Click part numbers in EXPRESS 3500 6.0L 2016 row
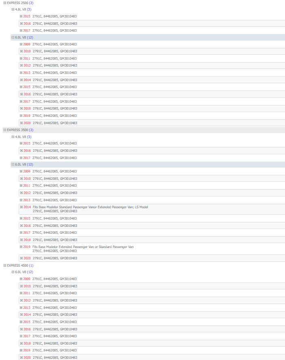Screen dimensions: 285x360 (x=55, y=226)
